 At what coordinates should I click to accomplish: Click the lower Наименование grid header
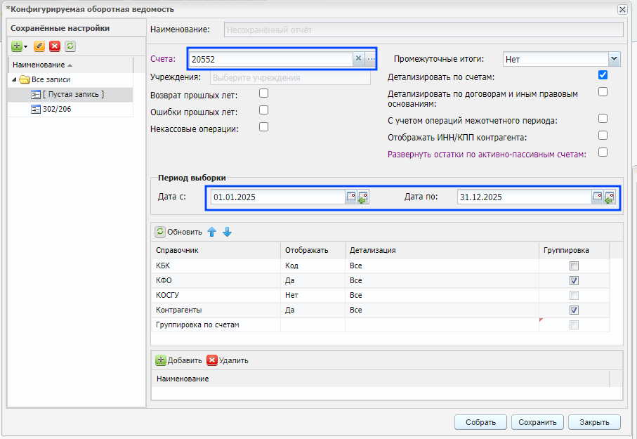pyautogui.click(x=380, y=379)
